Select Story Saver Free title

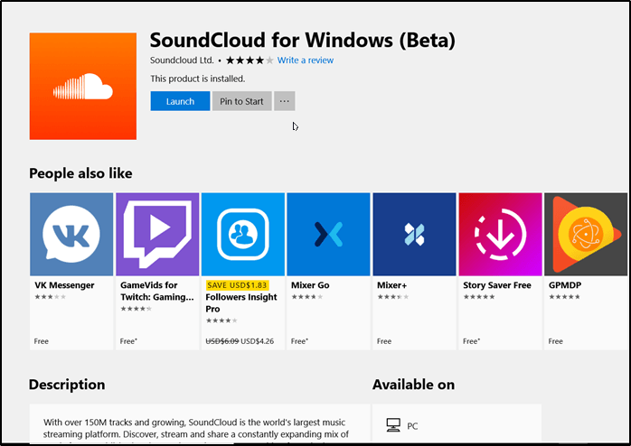click(497, 285)
